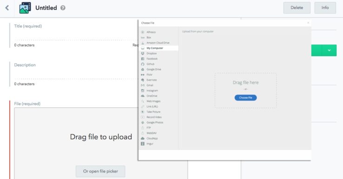
Task: Click the green action button
Action: point(317,50)
